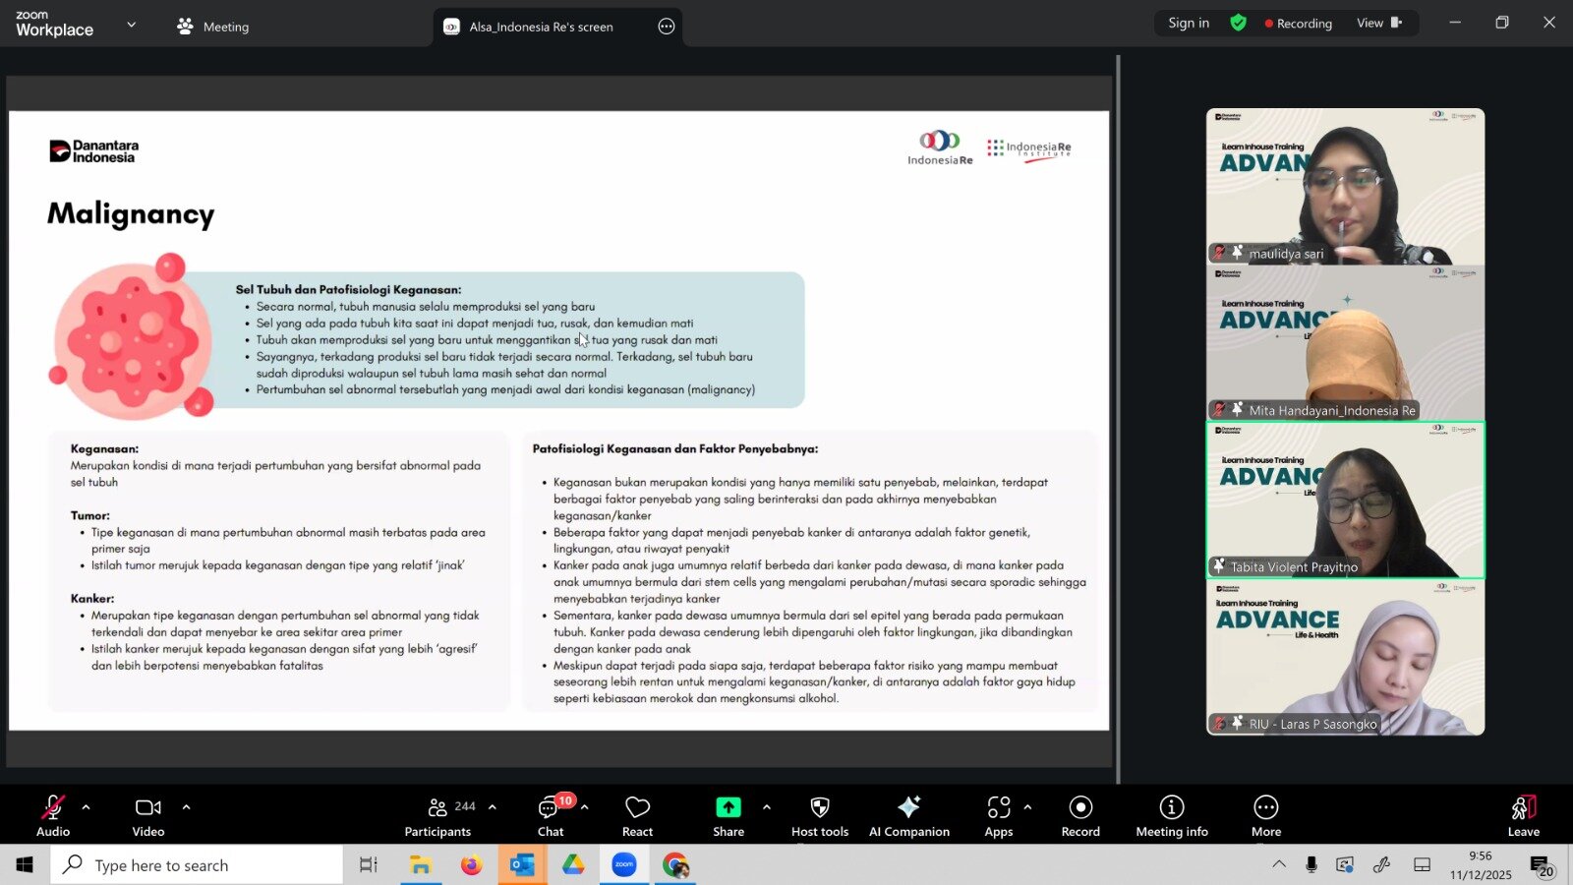Toggle camera with Video button
The image size is (1573, 885).
pyautogui.click(x=148, y=816)
